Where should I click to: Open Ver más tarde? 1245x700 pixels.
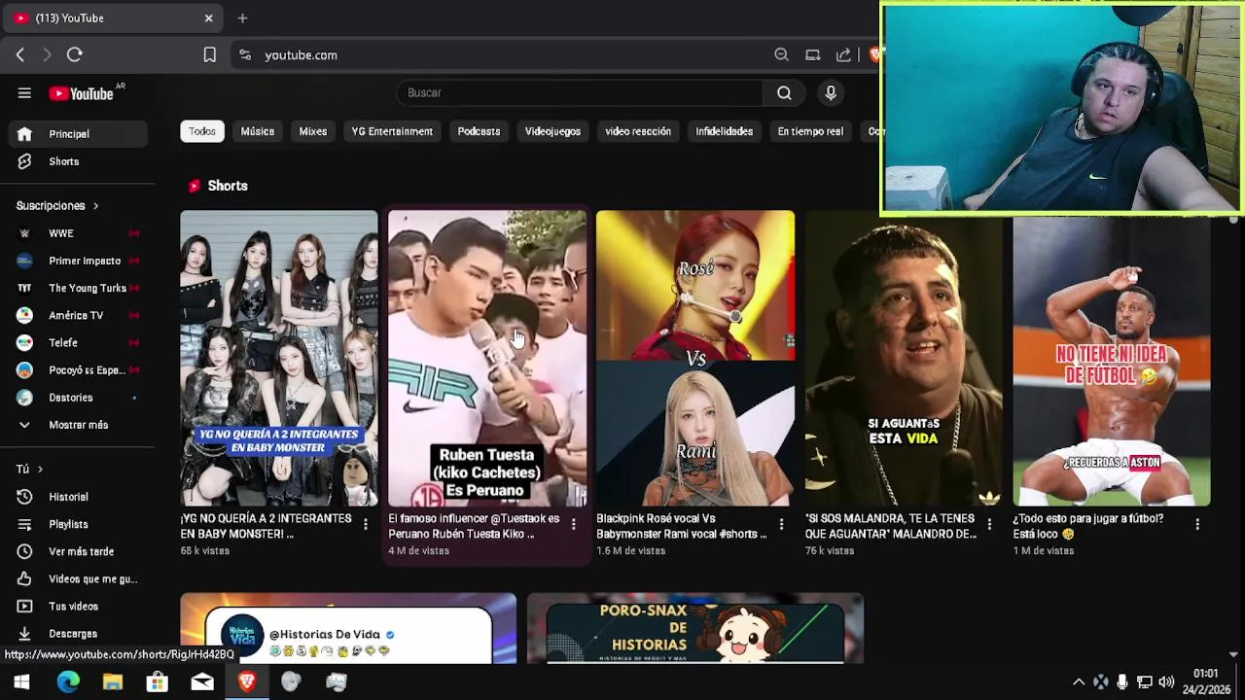click(77, 551)
